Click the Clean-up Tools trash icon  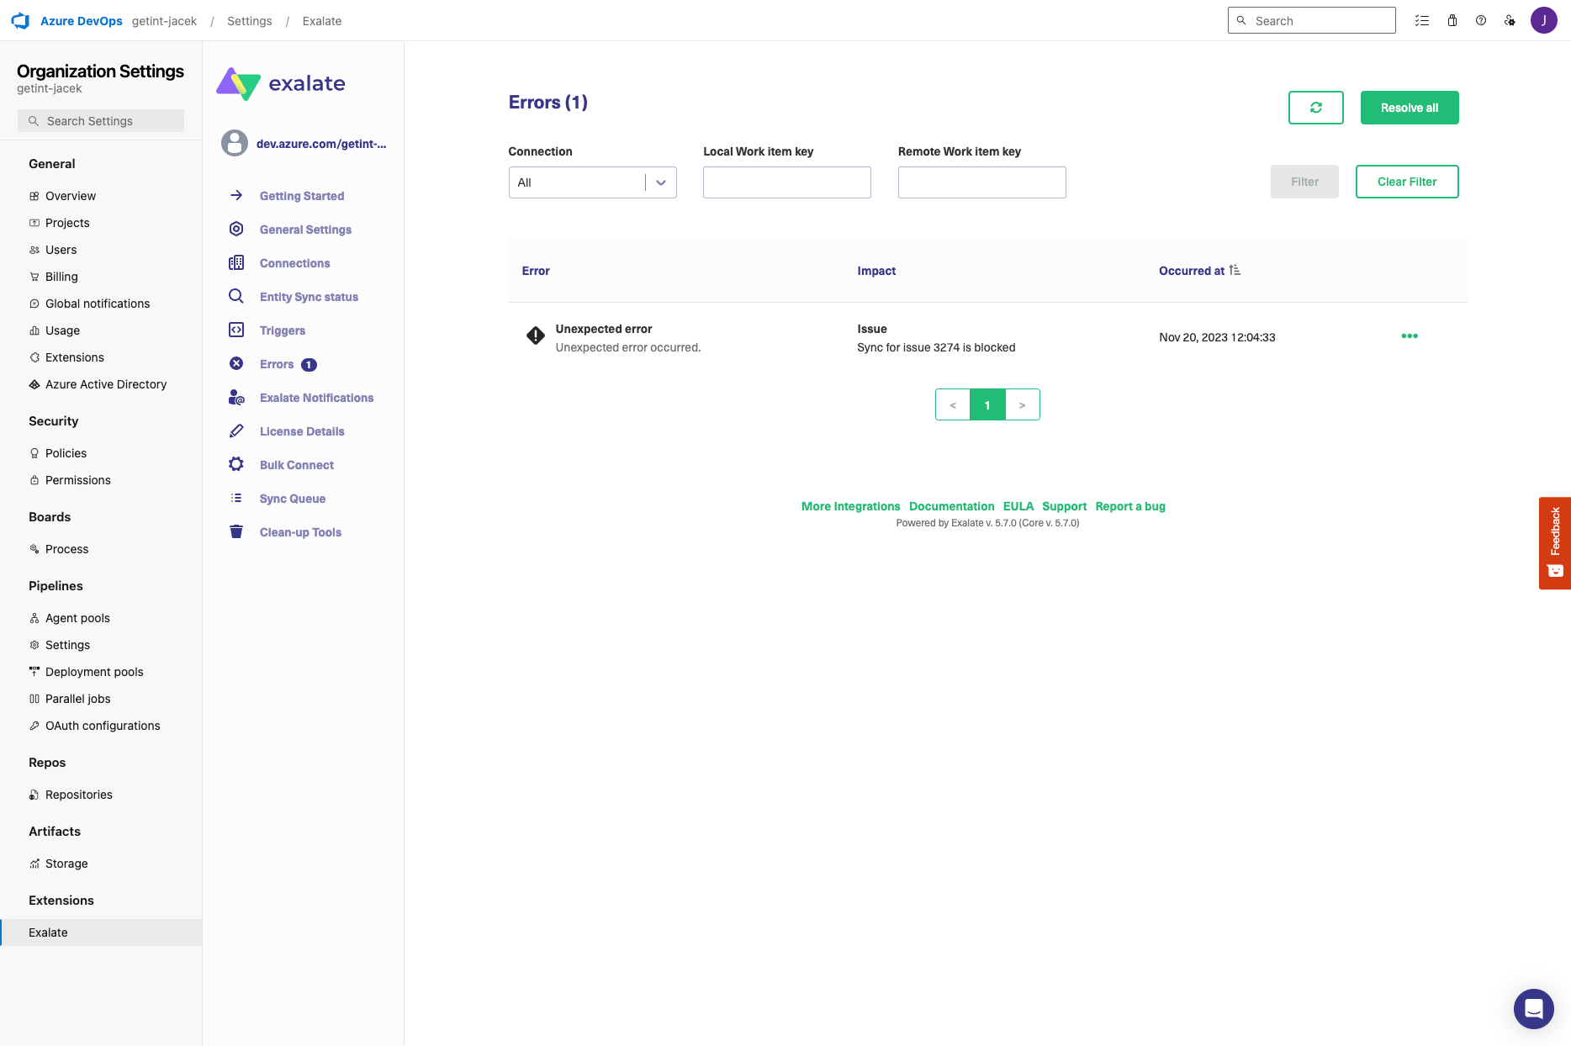point(236,531)
